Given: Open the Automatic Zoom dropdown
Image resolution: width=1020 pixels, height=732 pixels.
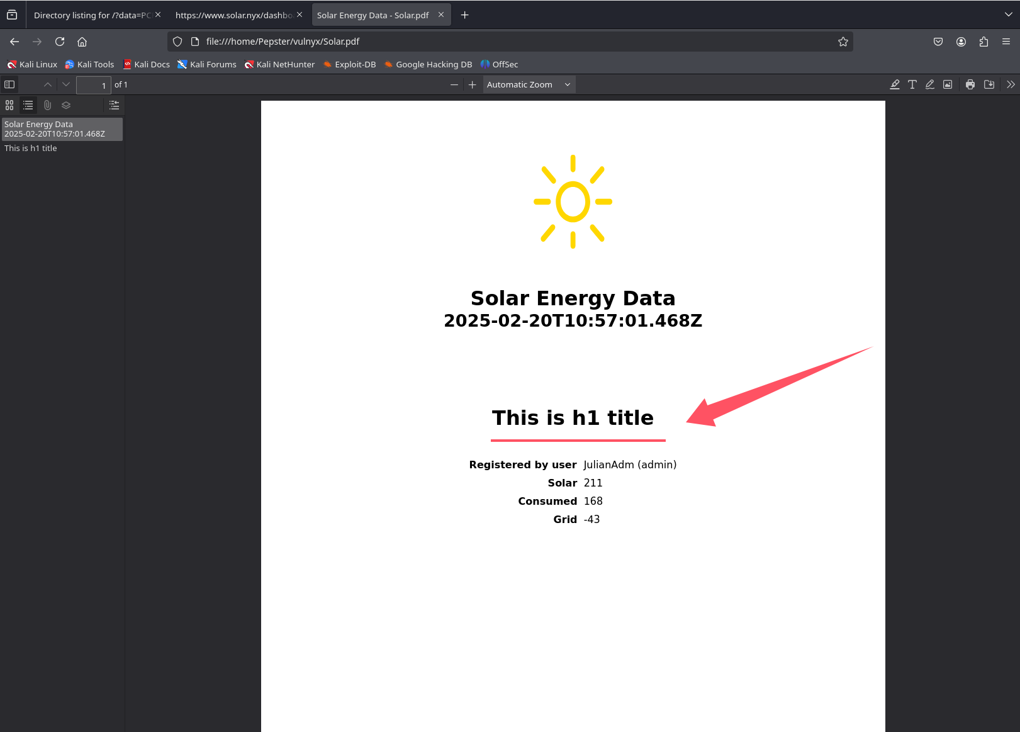Looking at the screenshot, I should point(529,84).
